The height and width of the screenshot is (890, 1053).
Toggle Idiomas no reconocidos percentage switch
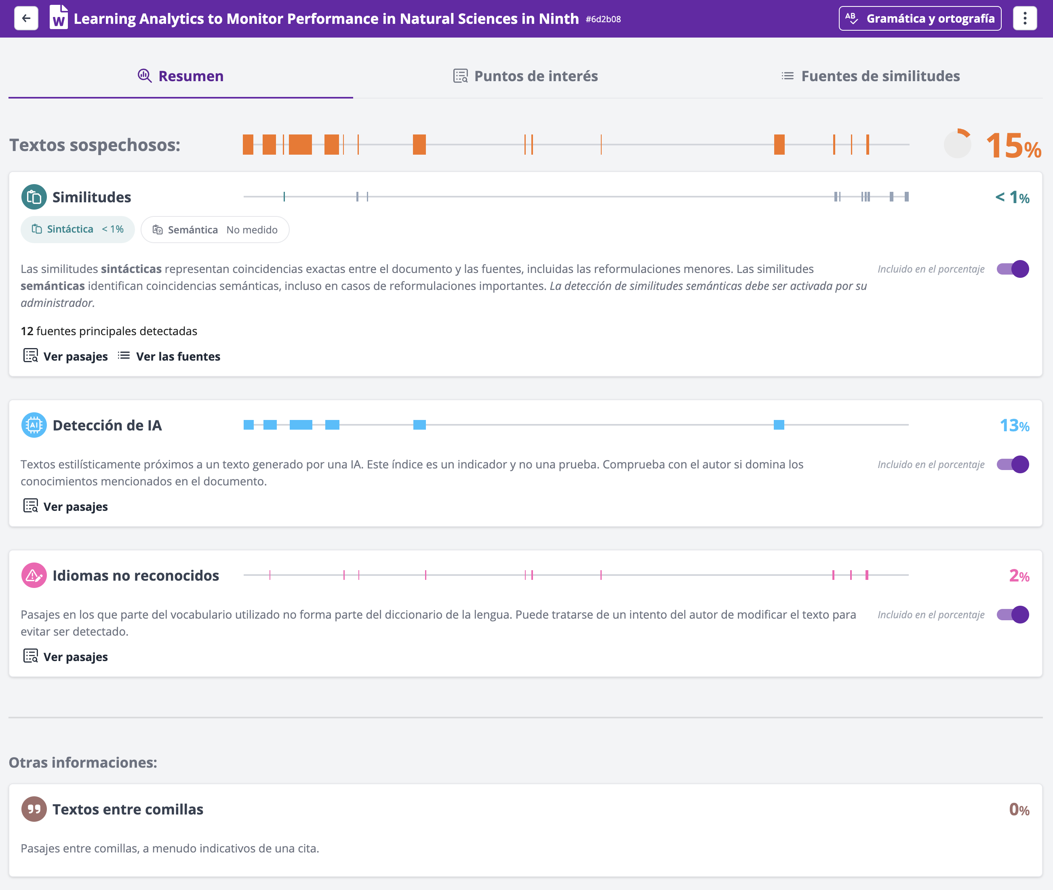[x=1012, y=615]
